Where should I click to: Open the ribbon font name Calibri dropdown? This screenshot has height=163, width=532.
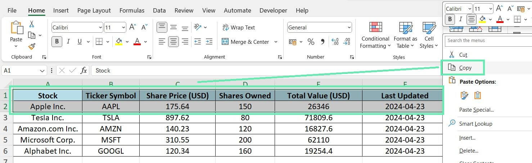pos(100,27)
